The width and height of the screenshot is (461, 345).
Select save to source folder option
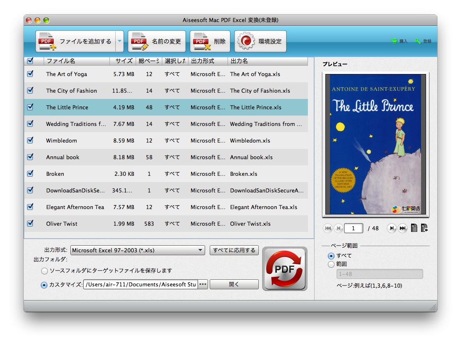(x=45, y=271)
